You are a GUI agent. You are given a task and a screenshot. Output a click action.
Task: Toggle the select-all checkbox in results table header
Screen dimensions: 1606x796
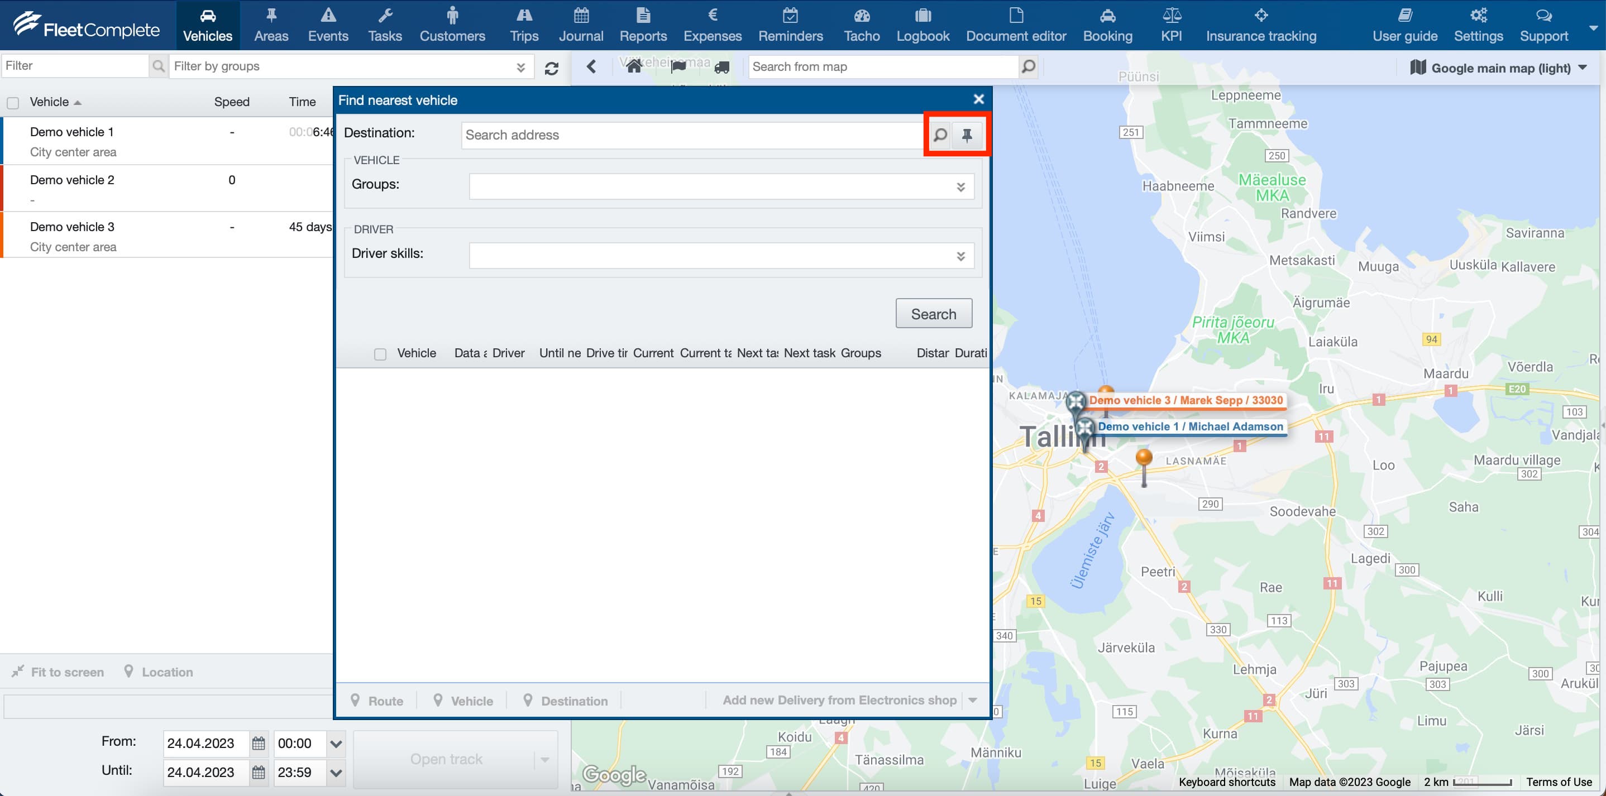(380, 354)
